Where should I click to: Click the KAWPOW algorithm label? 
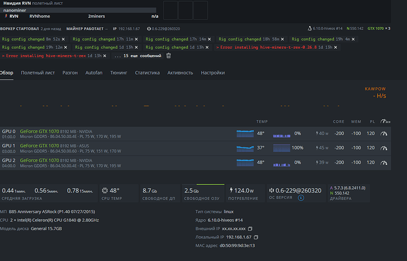[x=375, y=89]
